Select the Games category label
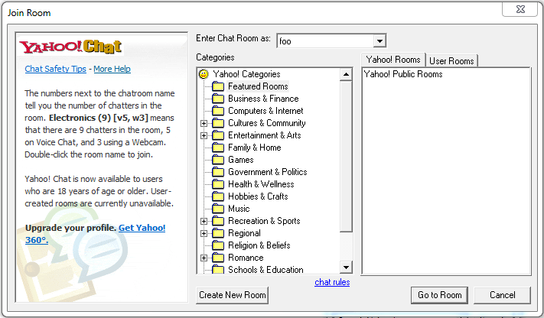 click(241, 160)
